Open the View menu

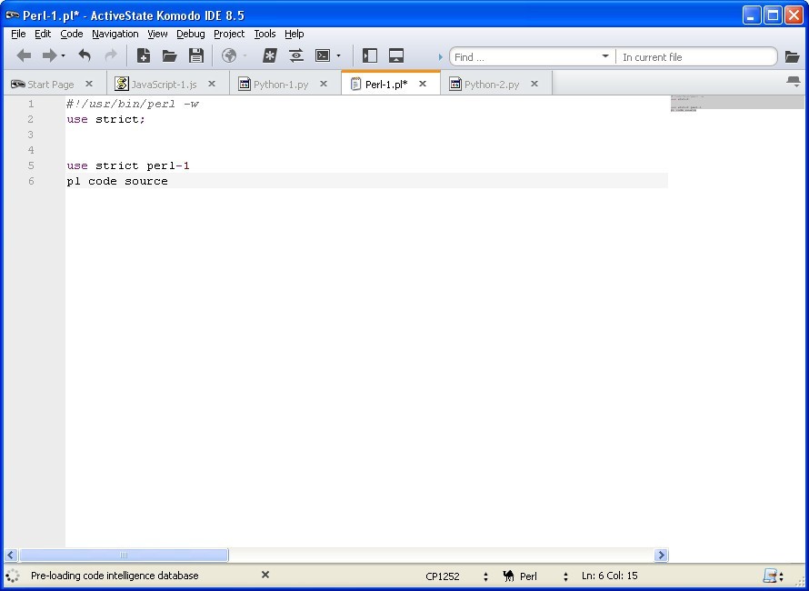[x=157, y=34]
